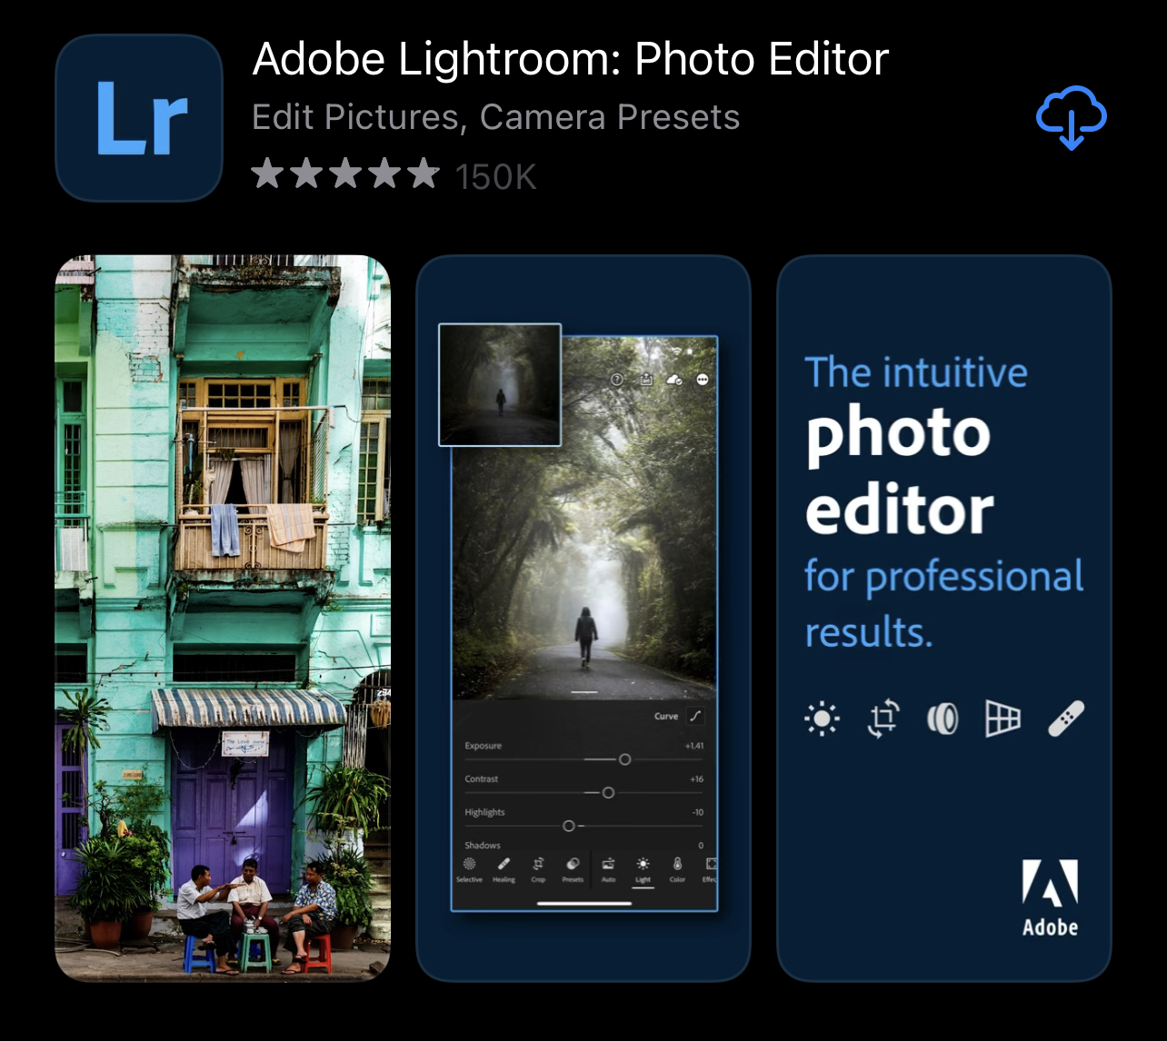The image size is (1167, 1041).
Task: Open the Curve button
Action: point(695,716)
